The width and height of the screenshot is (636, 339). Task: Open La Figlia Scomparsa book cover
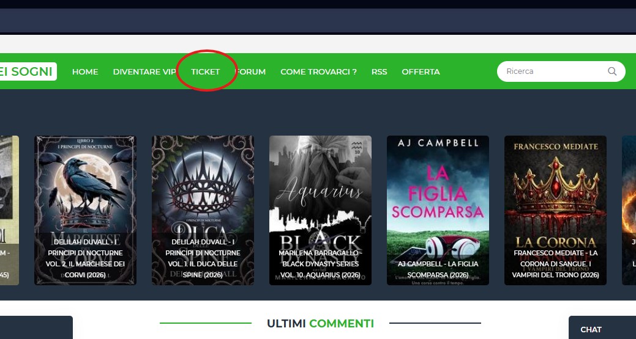point(438,210)
